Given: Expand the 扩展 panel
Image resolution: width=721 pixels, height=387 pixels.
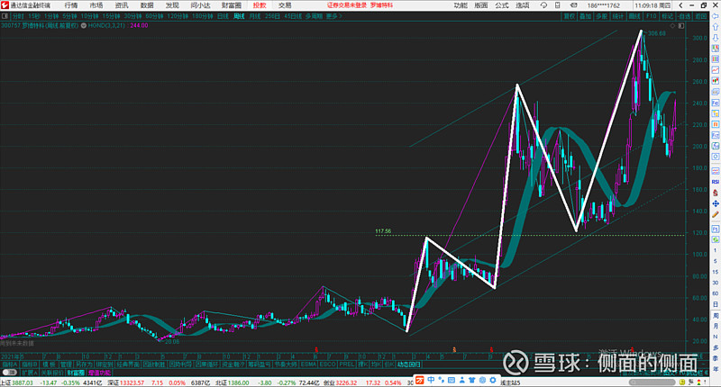Looking at the screenshot, I should coord(30,373).
